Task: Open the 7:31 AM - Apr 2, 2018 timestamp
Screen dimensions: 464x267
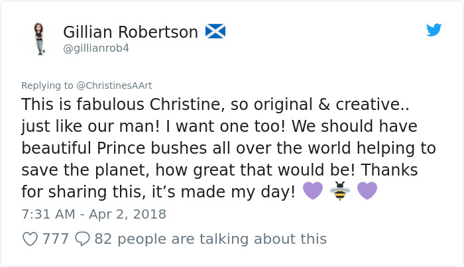Action: (x=93, y=214)
